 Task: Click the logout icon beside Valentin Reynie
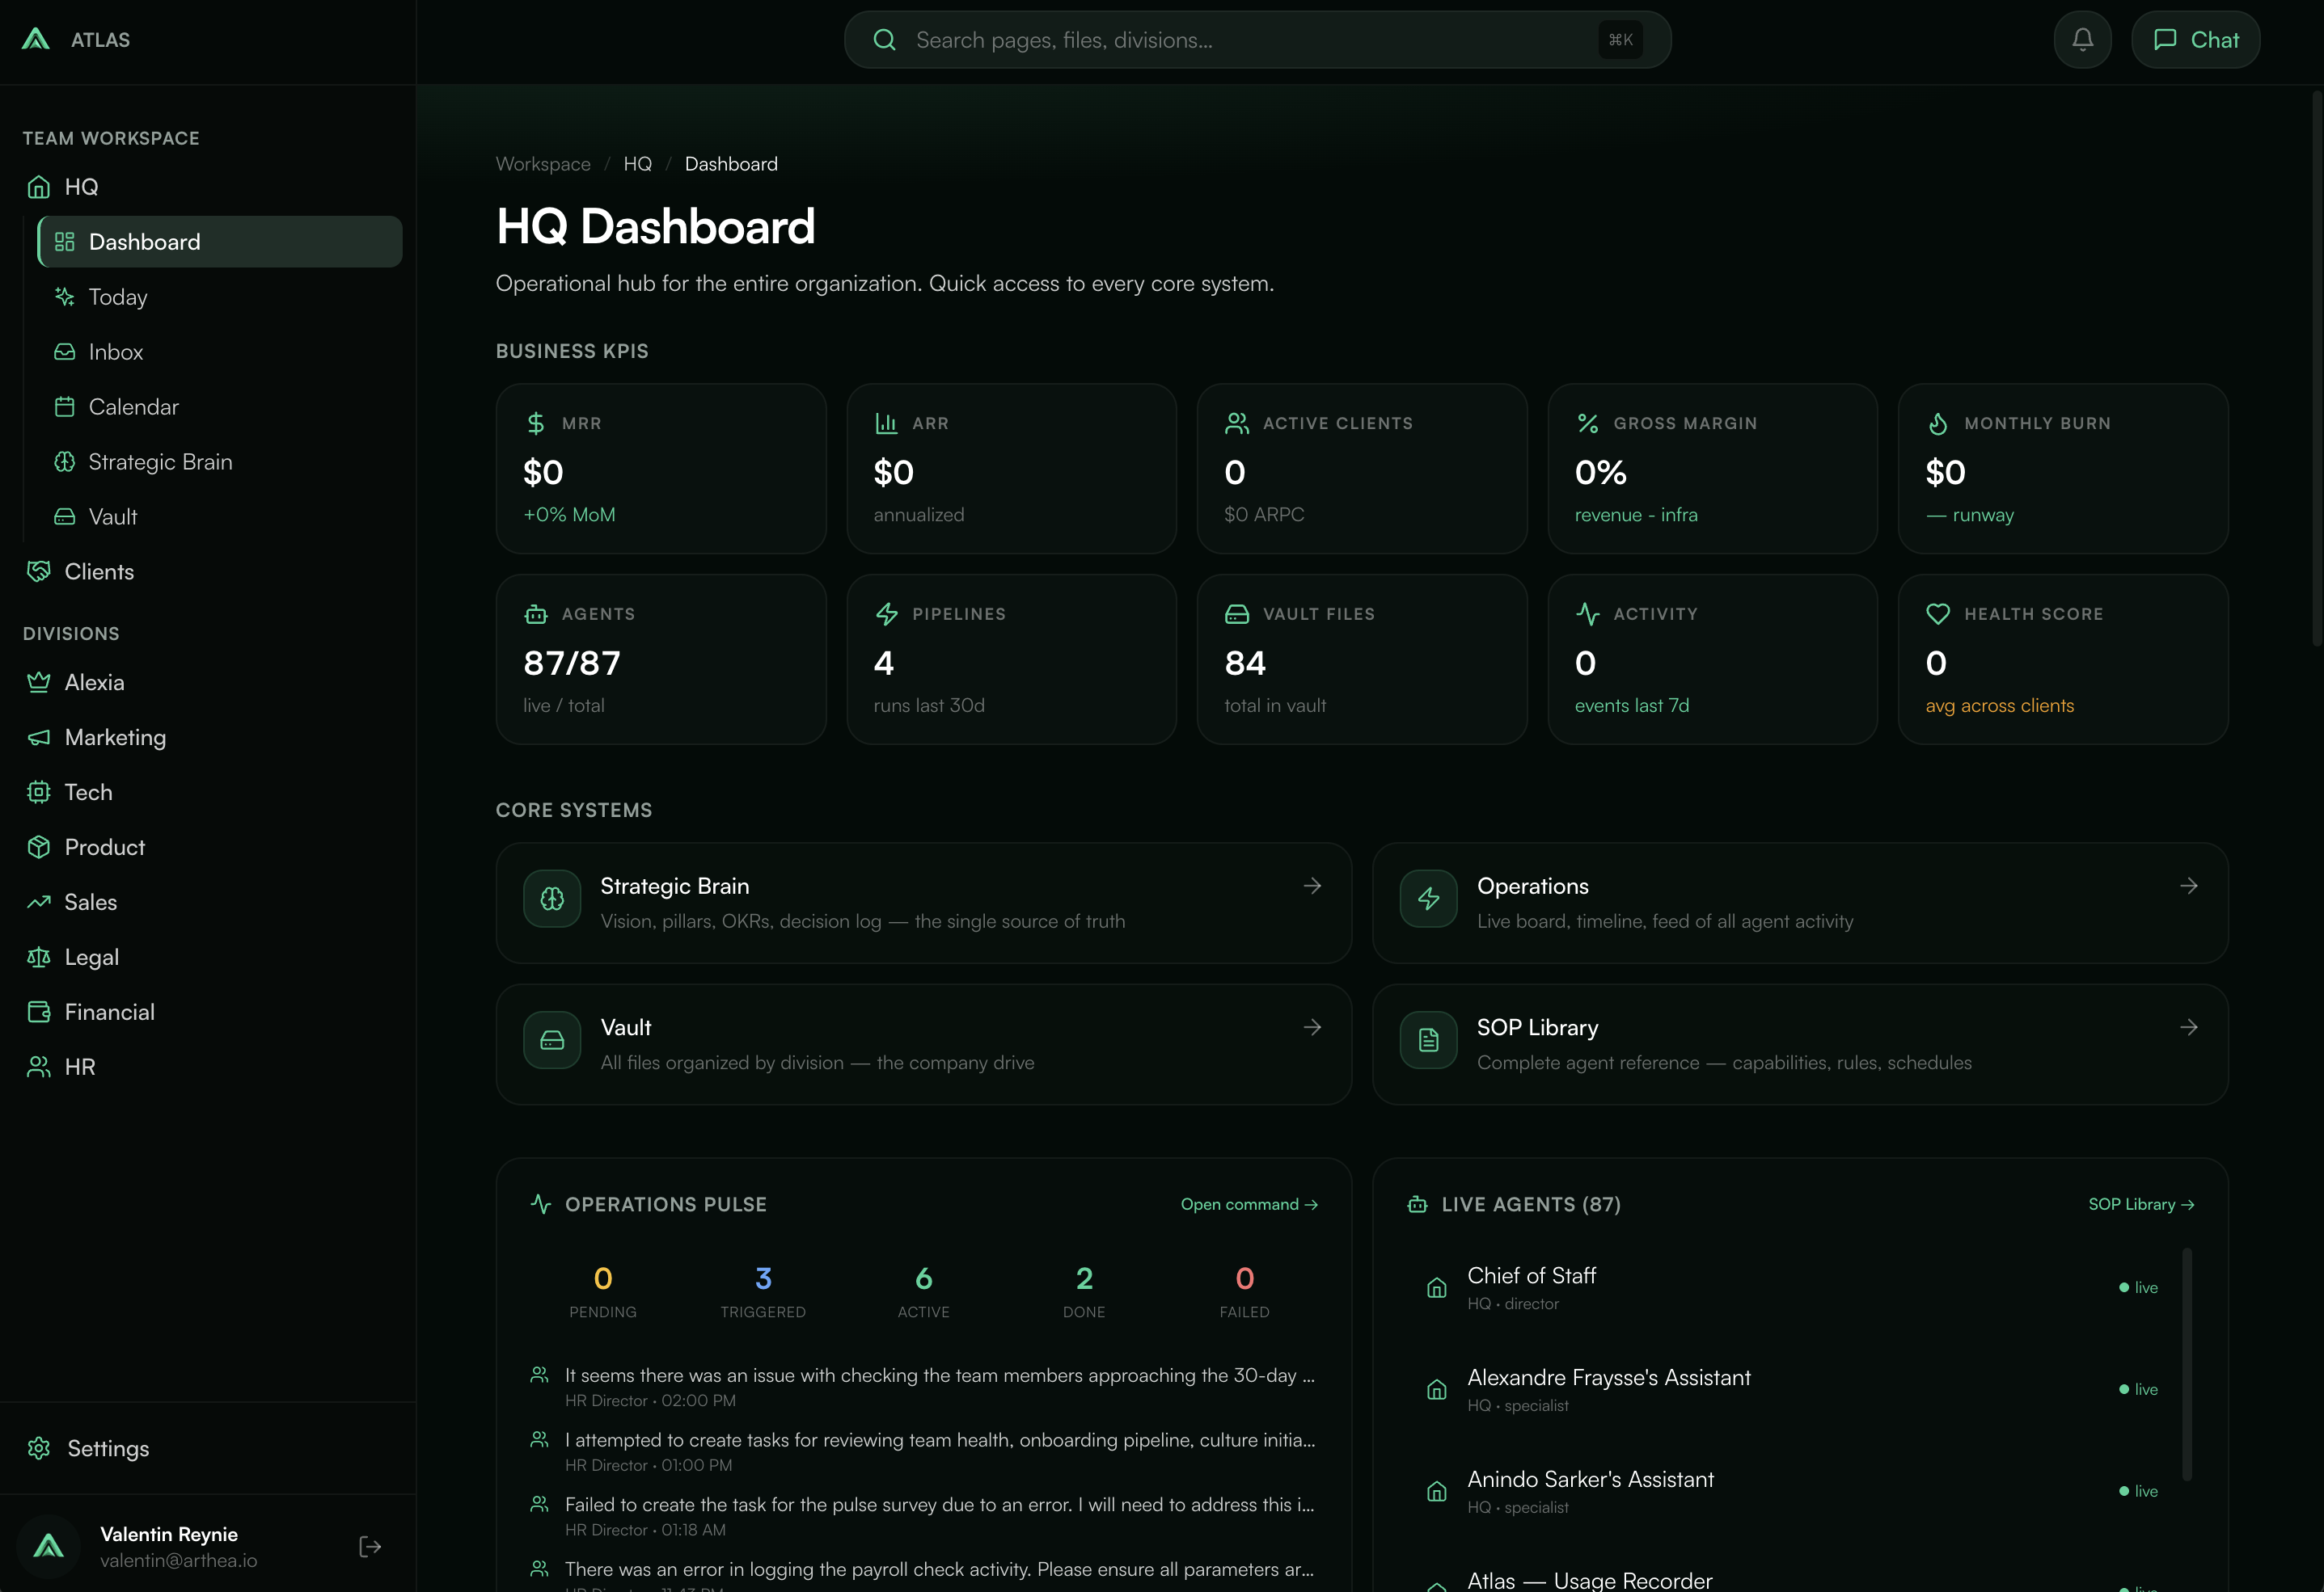point(370,1546)
